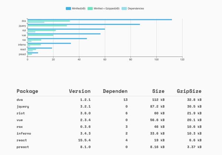This screenshot has width=222, height=155.
Task: Click dependency count 13 for dva
Action: point(125,100)
